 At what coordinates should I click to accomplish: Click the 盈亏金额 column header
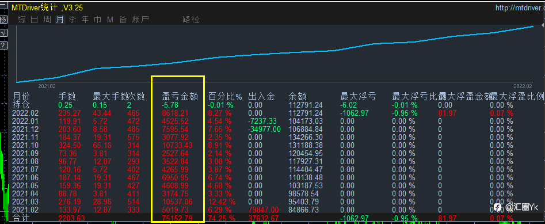point(180,96)
